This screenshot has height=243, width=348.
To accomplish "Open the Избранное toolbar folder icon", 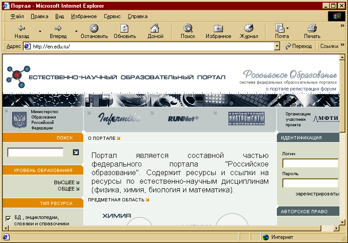I will 218,31.
